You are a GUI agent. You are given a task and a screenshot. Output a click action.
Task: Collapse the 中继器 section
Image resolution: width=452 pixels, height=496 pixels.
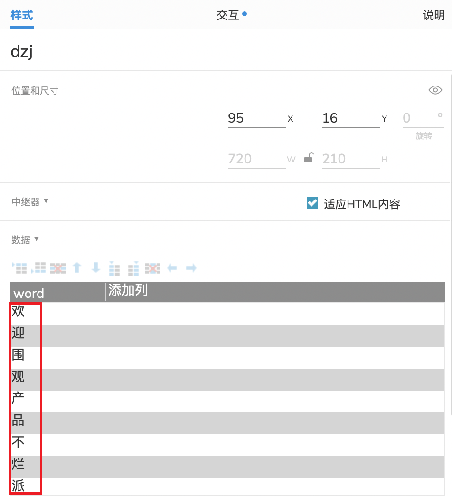click(x=30, y=201)
